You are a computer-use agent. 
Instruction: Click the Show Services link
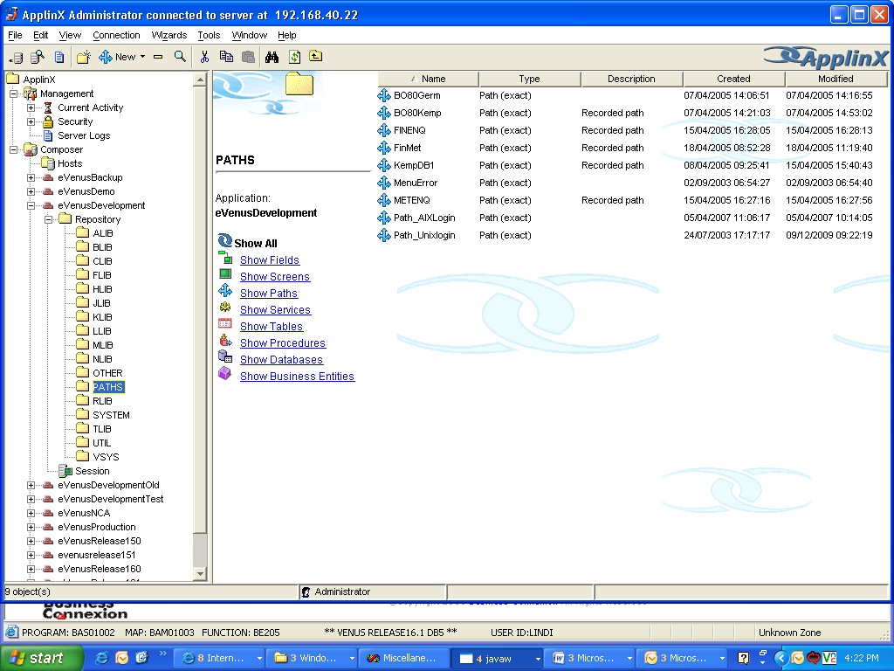click(275, 310)
